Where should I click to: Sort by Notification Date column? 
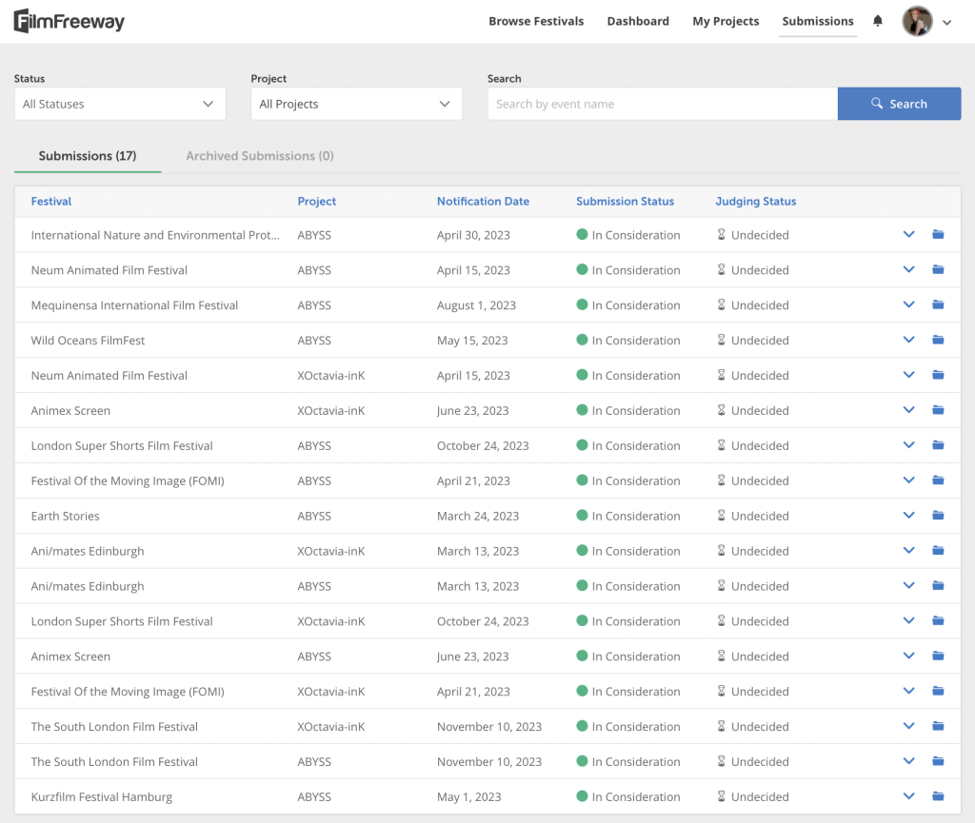pos(483,202)
